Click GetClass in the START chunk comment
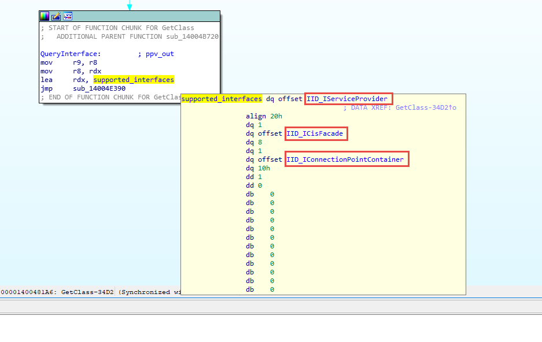This screenshot has height=342, width=542. pos(178,28)
